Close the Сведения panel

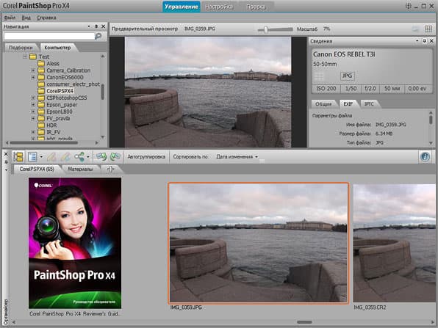click(431, 40)
